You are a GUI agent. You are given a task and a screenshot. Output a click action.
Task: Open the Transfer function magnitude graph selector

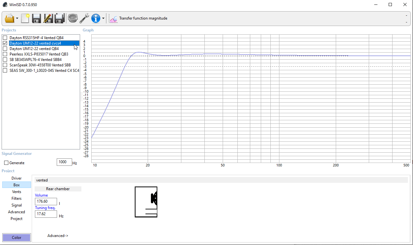(138, 19)
